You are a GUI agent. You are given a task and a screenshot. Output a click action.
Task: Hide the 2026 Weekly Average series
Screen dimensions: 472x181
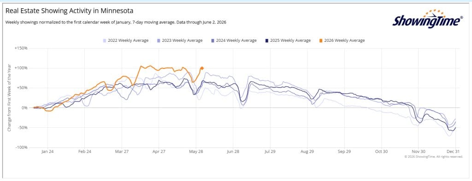pos(342,40)
